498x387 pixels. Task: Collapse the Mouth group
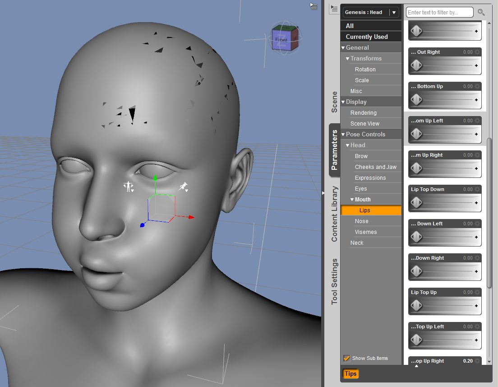tap(352, 200)
